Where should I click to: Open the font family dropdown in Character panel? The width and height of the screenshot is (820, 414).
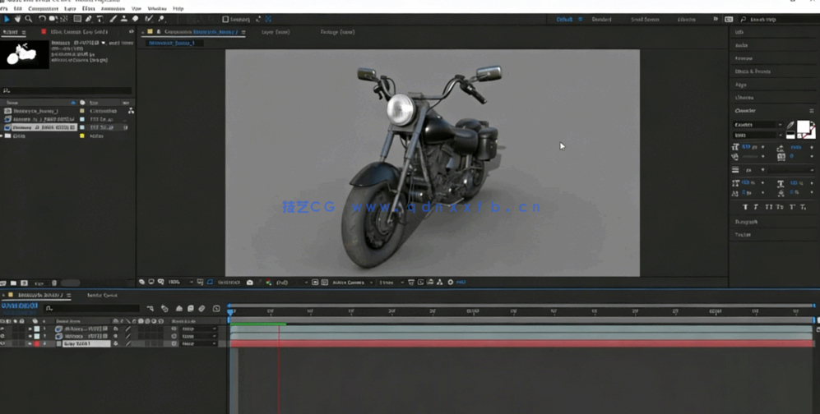[x=756, y=125]
